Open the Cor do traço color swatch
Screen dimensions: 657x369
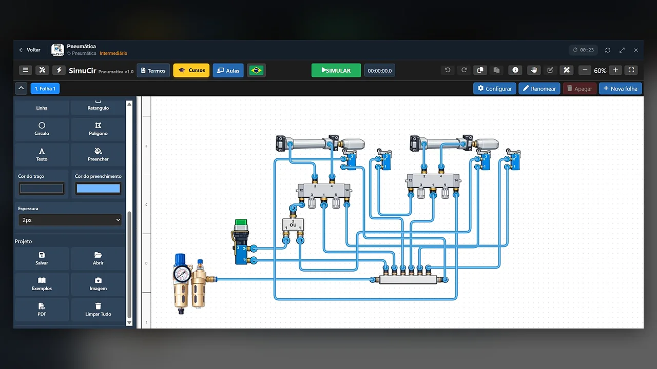pyautogui.click(x=42, y=189)
